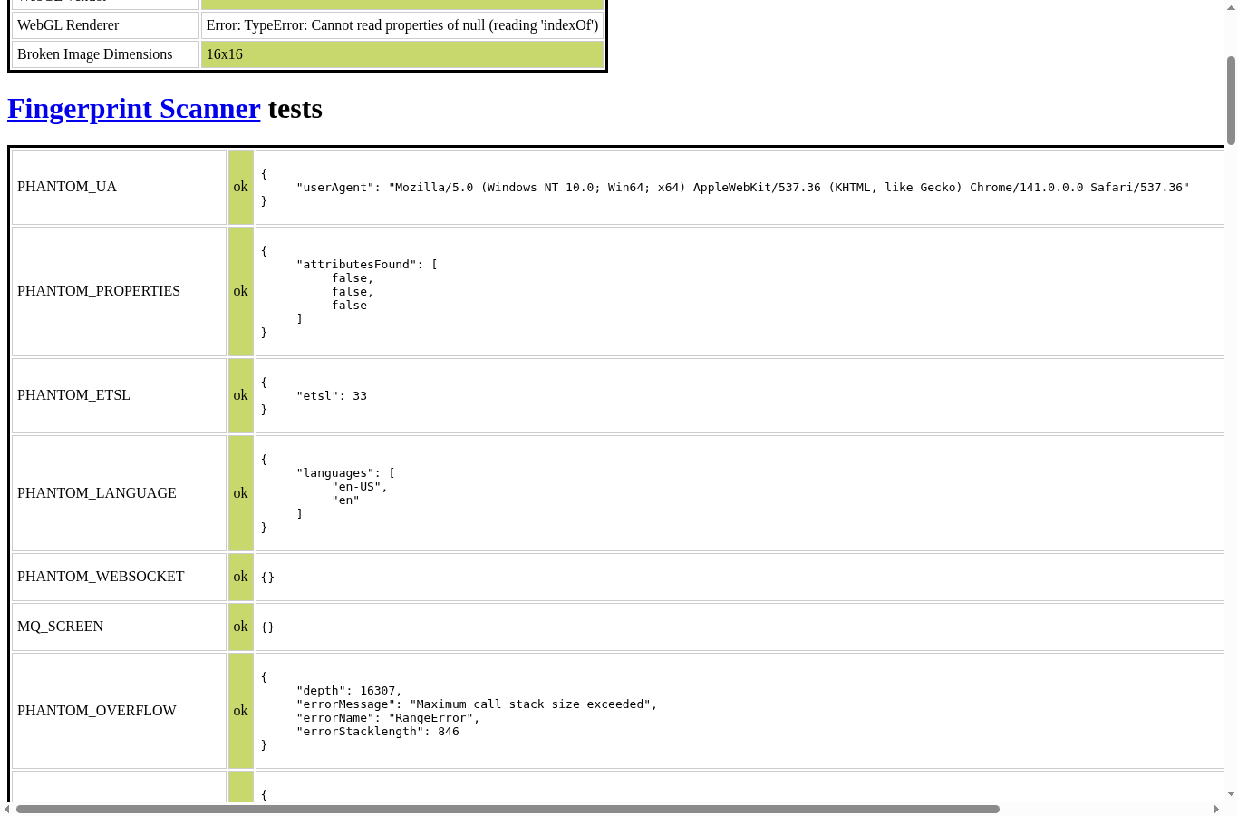This screenshot has height=816, width=1238.
Task: Click the WebGL Renderer label cell
Action: point(105,25)
